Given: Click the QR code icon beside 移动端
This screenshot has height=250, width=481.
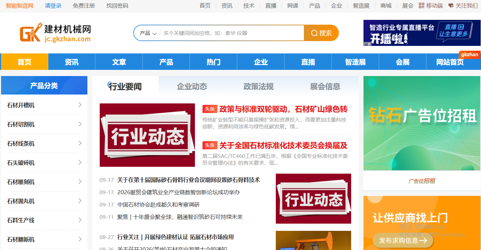Looking at the screenshot, I should (x=421, y=5).
